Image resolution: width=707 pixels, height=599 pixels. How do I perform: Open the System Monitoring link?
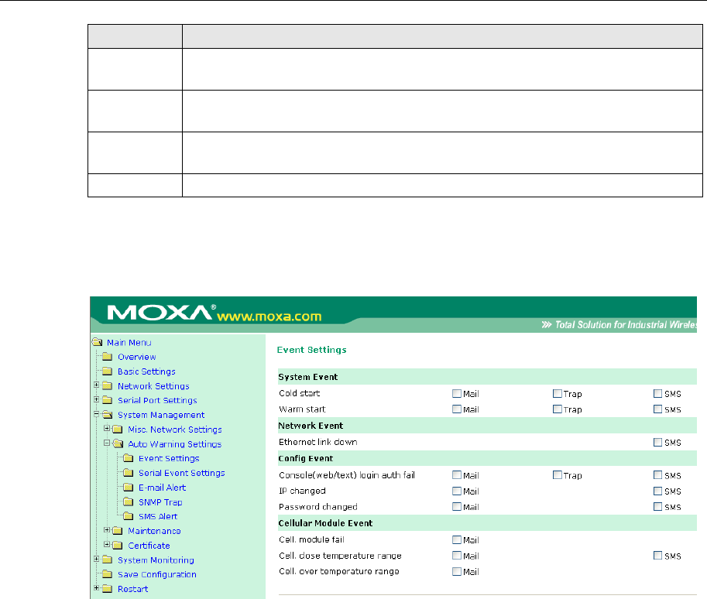156,560
